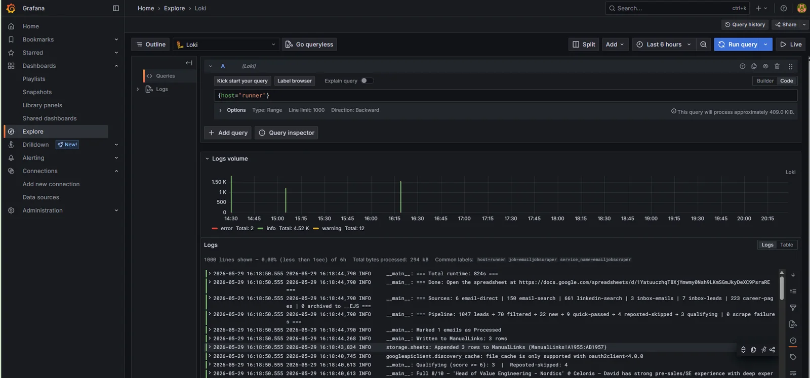810x378 pixels.
Task: Click the Grafana logo icon
Action: click(x=11, y=8)
